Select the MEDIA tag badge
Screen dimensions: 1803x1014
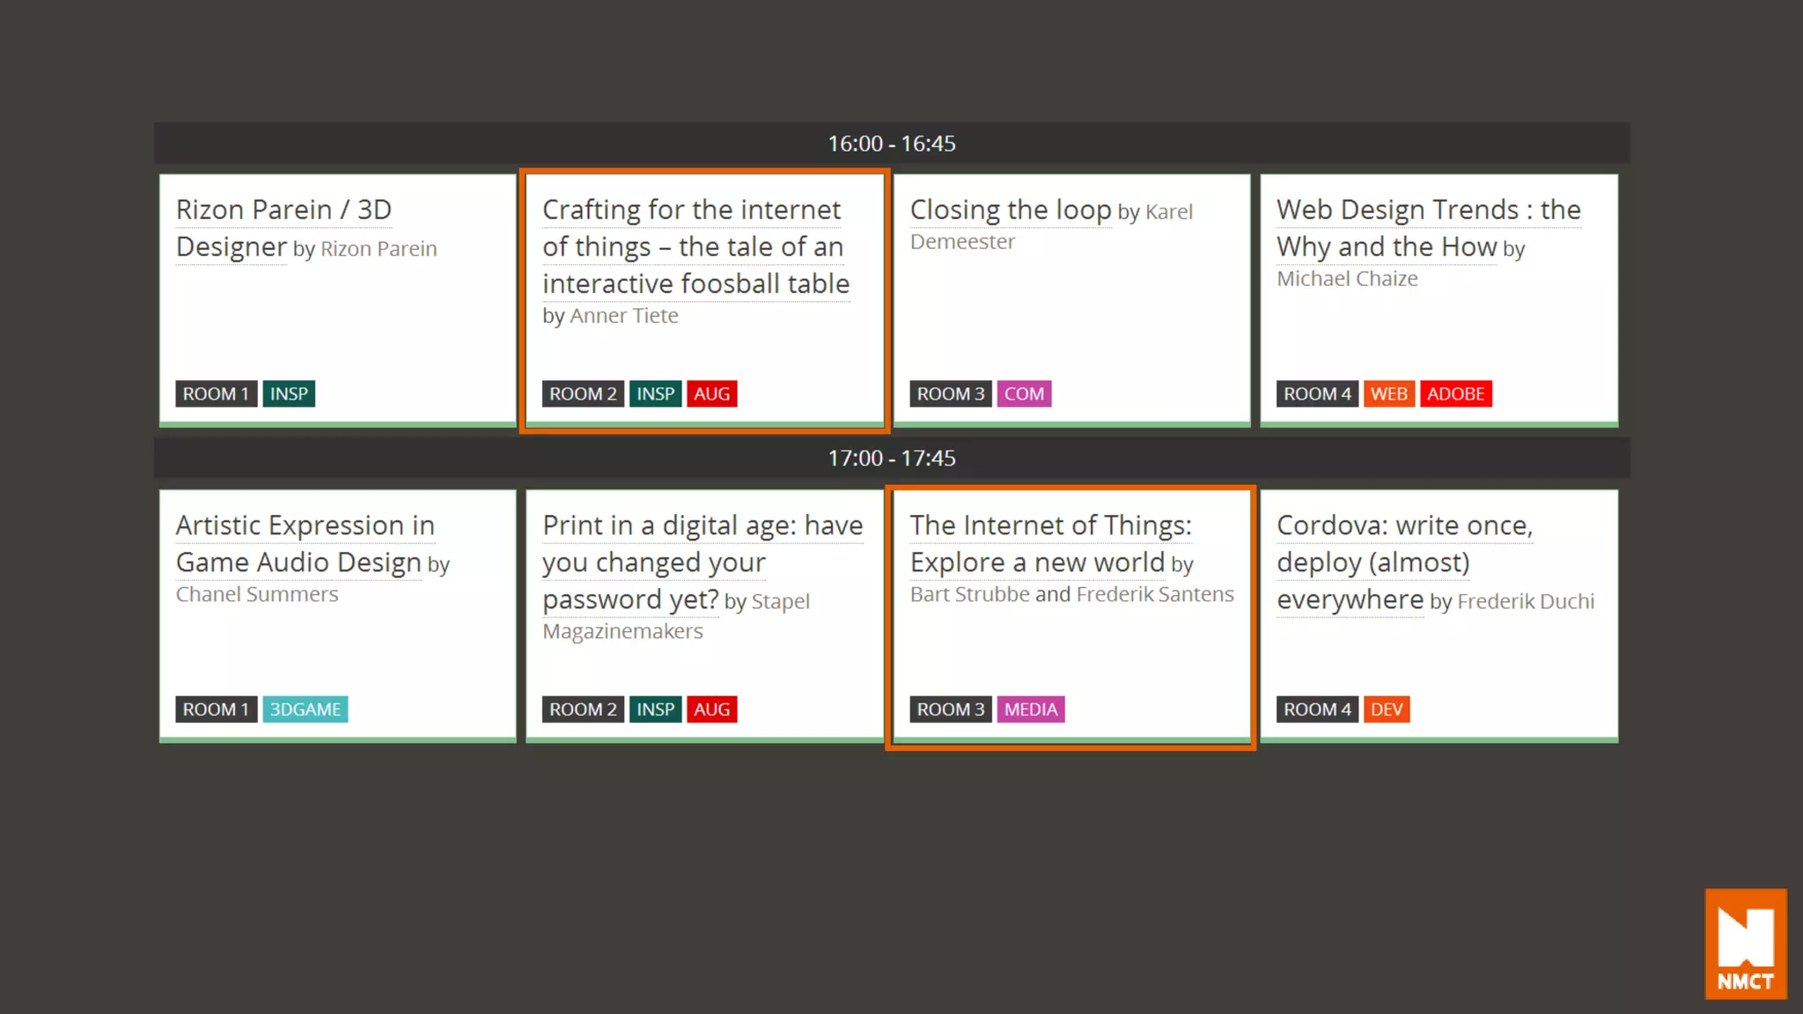coord(1030,709)
